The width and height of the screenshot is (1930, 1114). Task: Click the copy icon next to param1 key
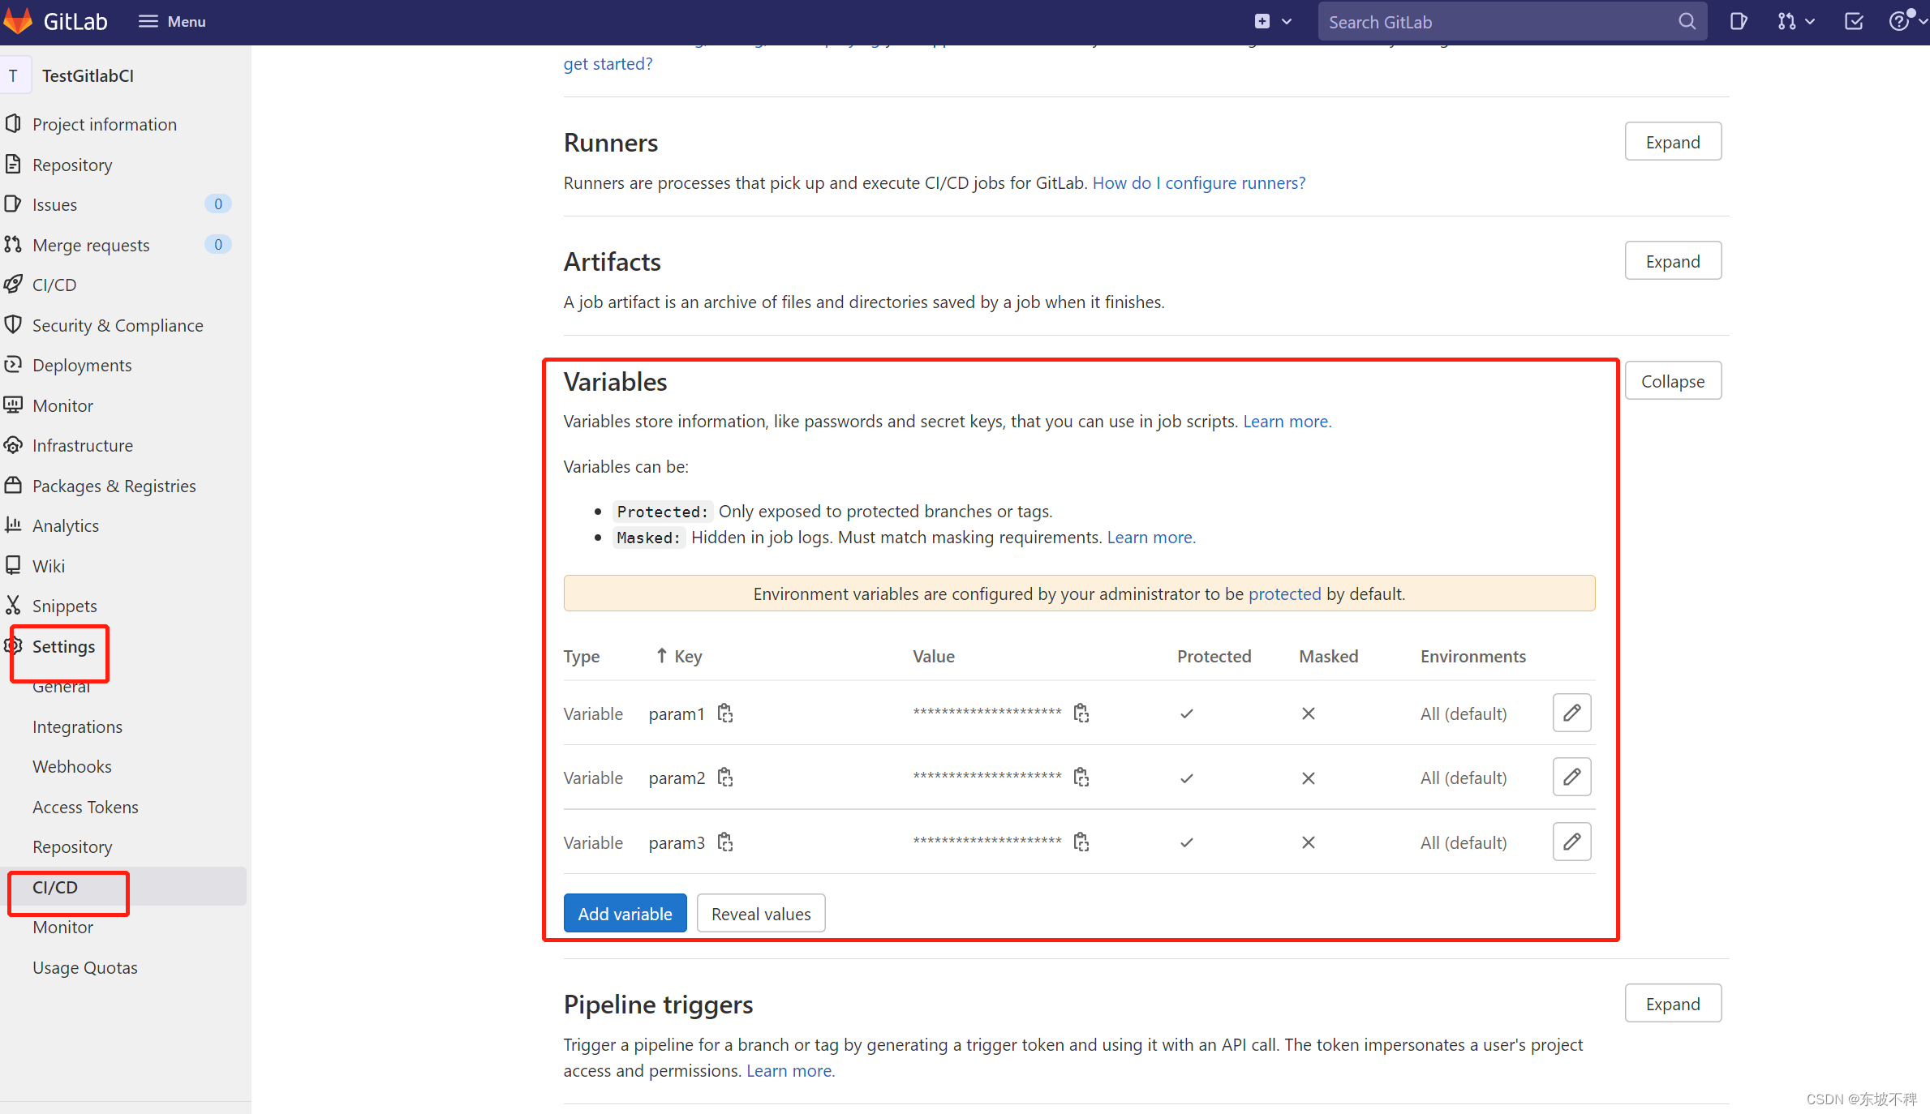click(724, 713)
